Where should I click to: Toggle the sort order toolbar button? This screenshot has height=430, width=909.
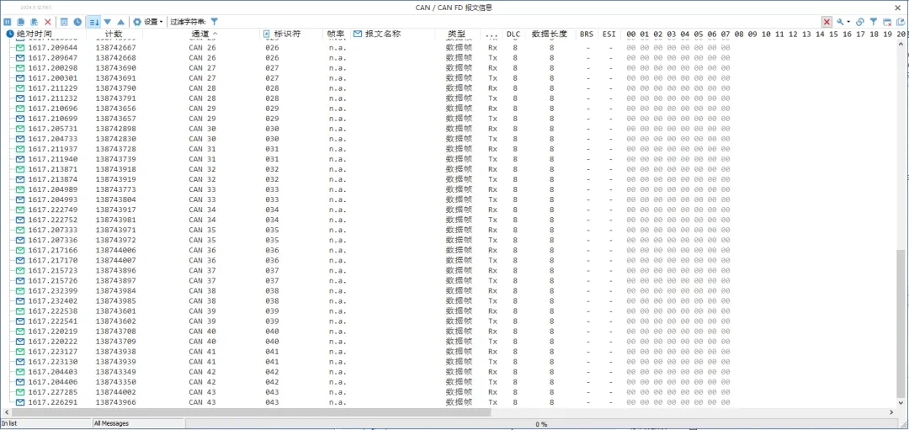coord(93,21)
